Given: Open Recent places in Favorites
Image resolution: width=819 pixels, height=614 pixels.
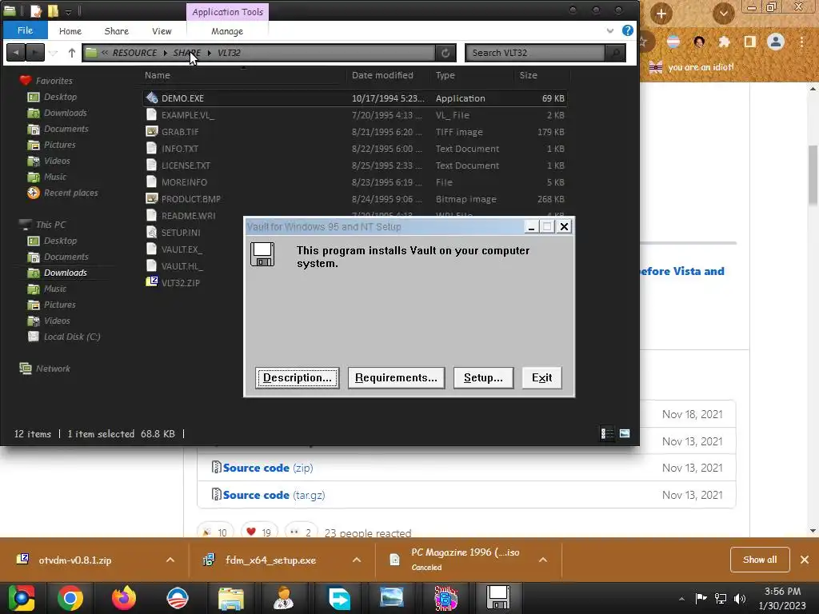Looking at the screenshot, I should 70,193.
